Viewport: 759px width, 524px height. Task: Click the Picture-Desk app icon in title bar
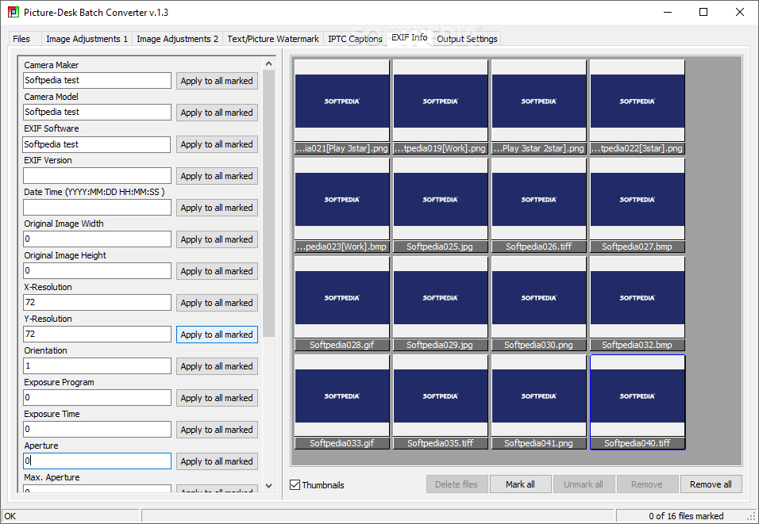tap(13, 12)
